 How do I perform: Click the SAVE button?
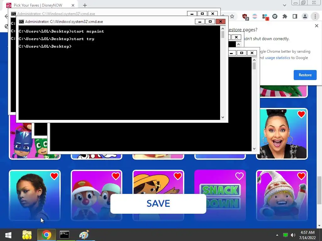[158, 204]
